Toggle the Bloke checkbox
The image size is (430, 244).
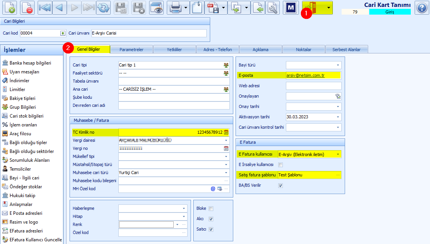click(211, 209)
